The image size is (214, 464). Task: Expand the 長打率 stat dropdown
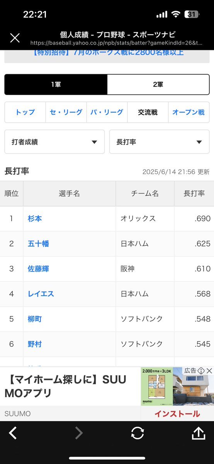point(159,142)
